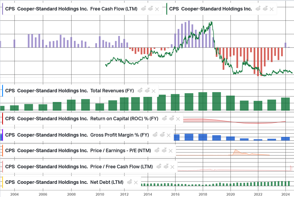Move Price / Earnings series up a pane

pyautogui.click(x=157, y=150)
